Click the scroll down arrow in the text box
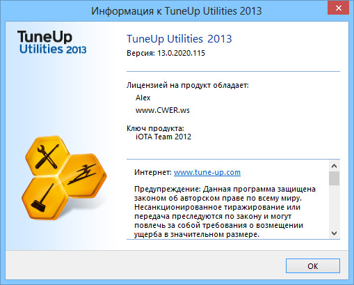354x285 pixels. 334,233
